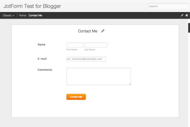Focus the search box in the header
This screenshot has height=127, width=190.
(x=168, y=6)
